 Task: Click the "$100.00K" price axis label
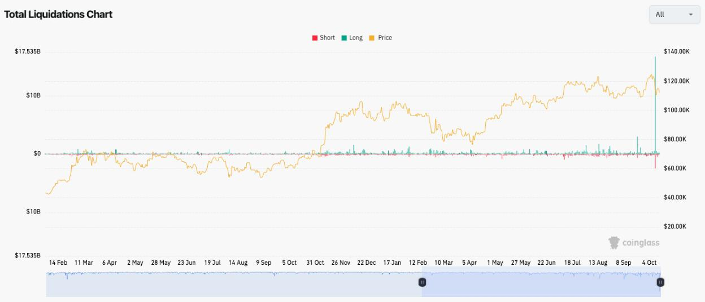click(x=677, y=110)
